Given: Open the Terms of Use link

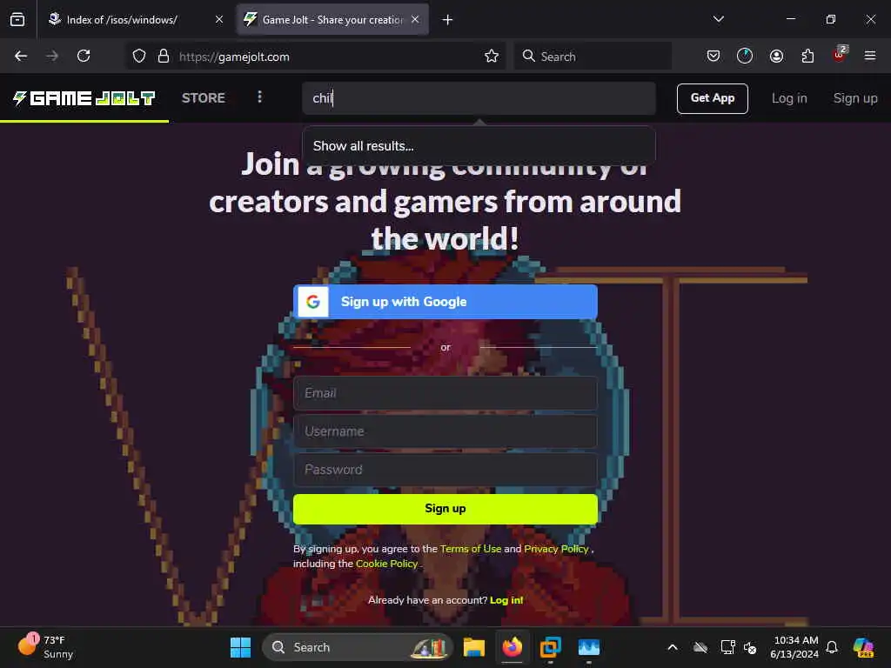Looking at the screenshot, I should coord(471,549).
